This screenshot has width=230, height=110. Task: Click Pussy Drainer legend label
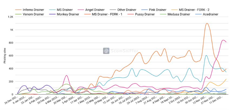145,14
